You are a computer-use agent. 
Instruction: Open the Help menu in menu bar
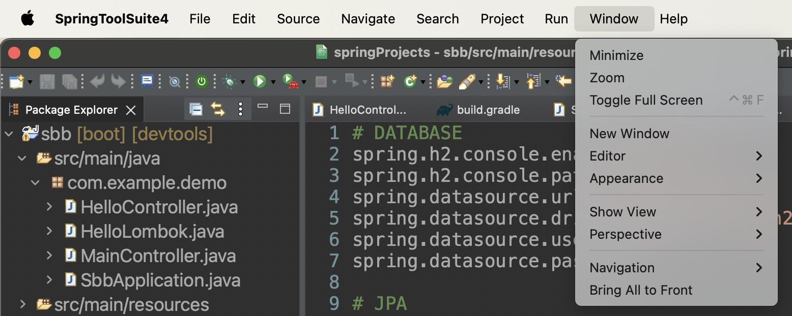point(673,19)
